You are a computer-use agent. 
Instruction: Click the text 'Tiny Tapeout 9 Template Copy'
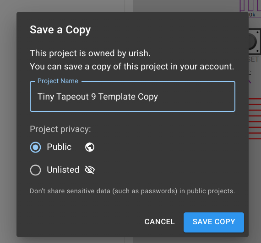pos(98,97)
